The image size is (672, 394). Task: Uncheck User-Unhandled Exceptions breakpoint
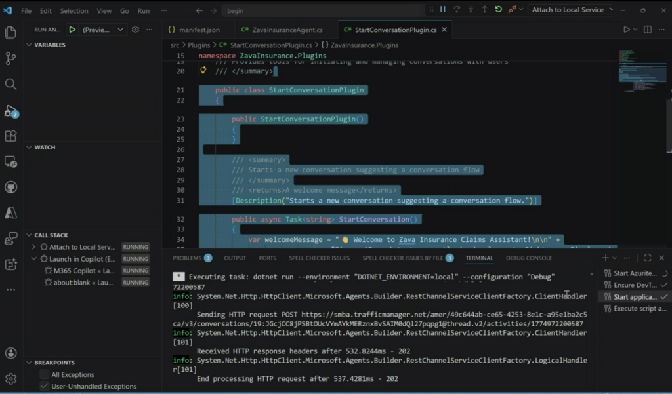point(44,386)
